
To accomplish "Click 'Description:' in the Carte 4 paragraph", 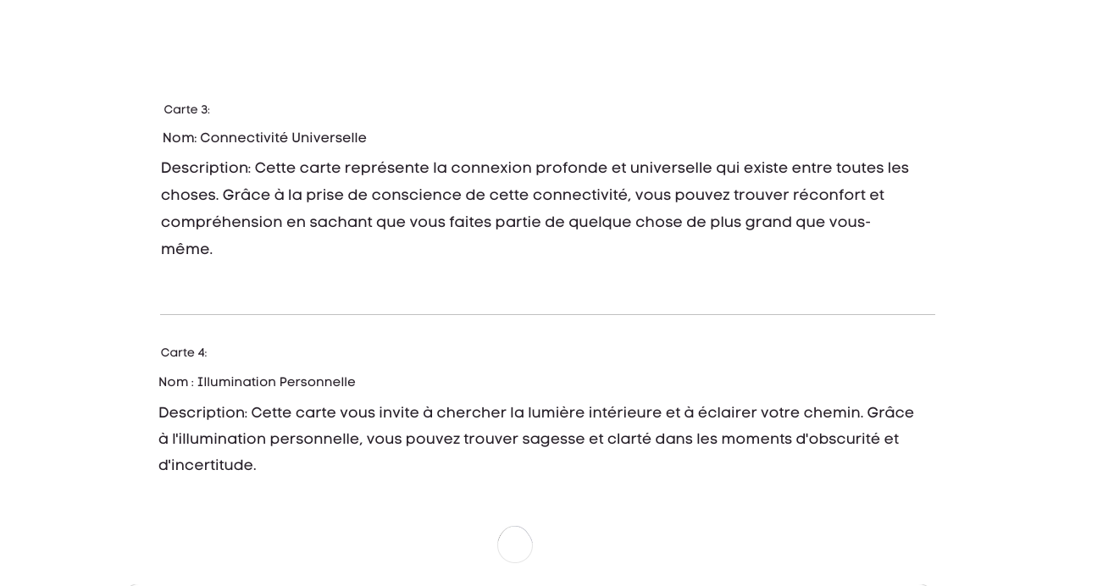I will point(202,413).
